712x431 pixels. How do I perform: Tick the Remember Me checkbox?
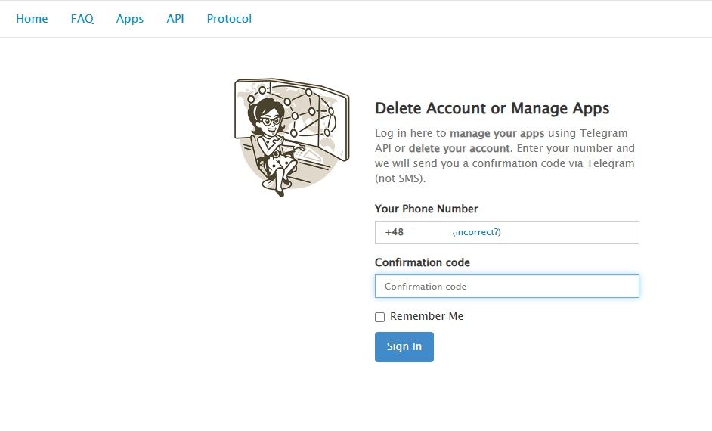pos(379,317)
